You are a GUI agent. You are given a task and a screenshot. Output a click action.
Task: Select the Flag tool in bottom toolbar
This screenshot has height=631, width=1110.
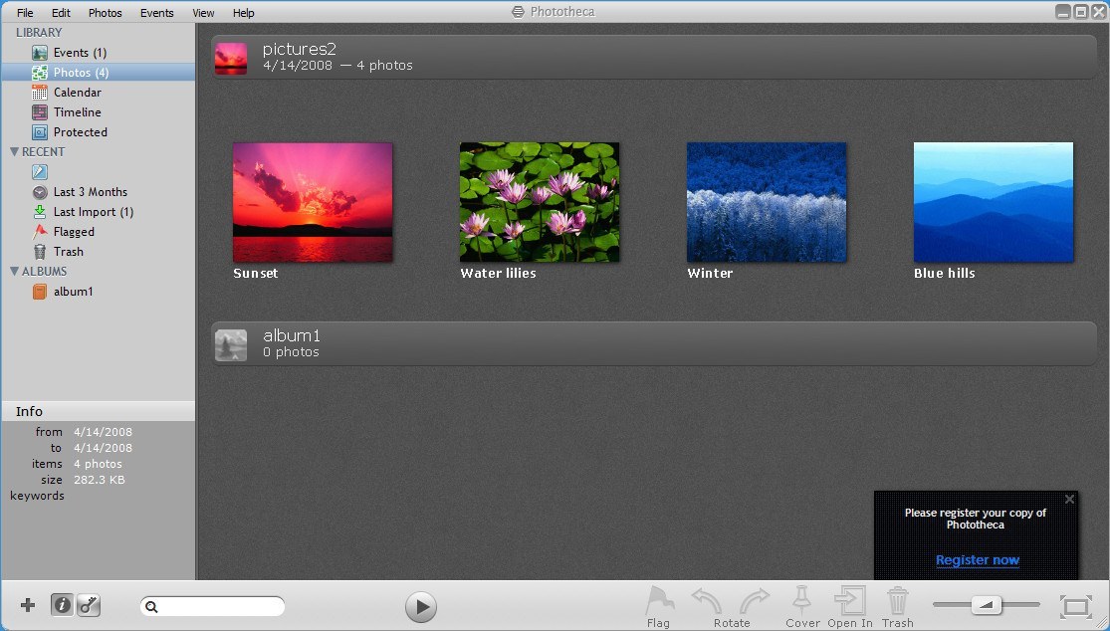point(658,602)
